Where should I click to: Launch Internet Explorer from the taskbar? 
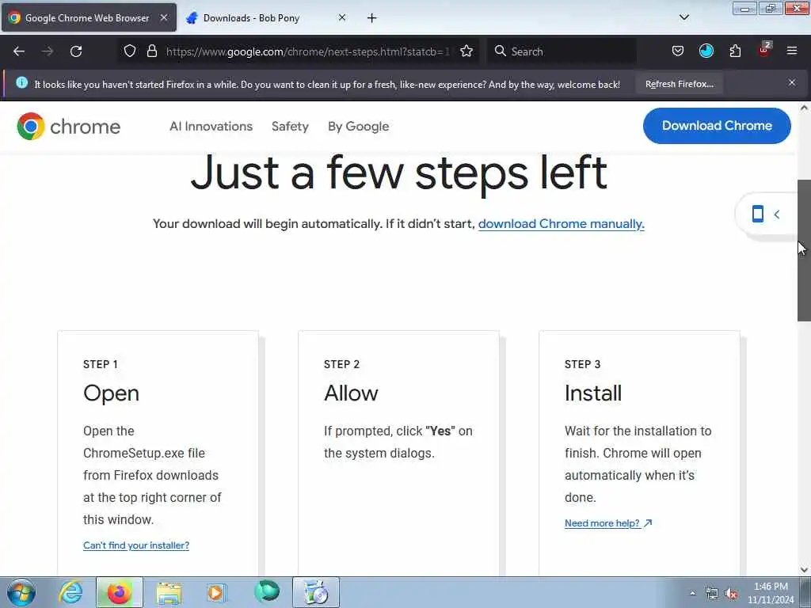[x=70, y=592]
